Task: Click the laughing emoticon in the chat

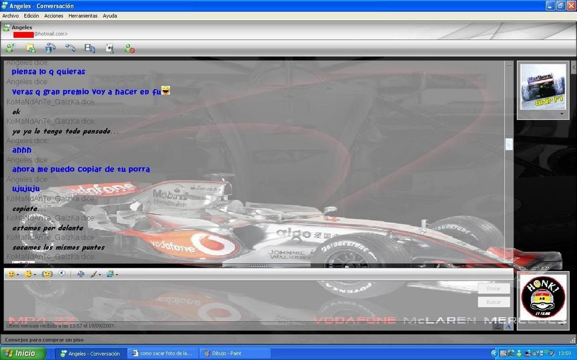Action: pyautogui.click(x=166, y=89)
